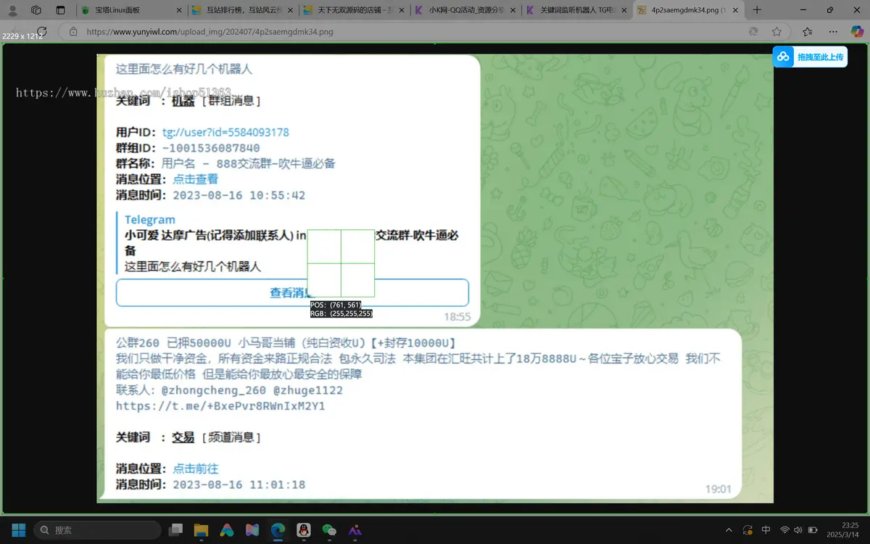This screenshot has width=870, height=544.
Task: Click the address bar URL
Action: 210,32
